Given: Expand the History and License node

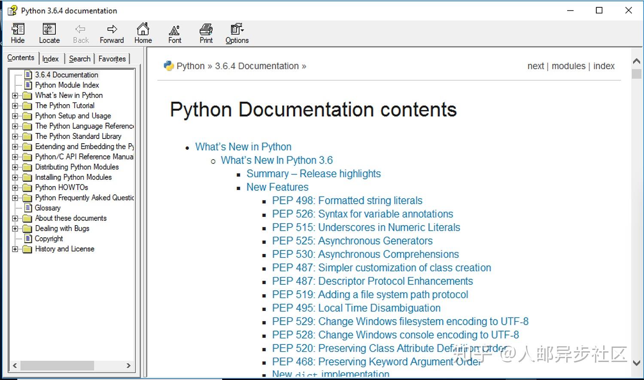Looking at the screenshot, I should pyautogui.click(x=15, y=249).
